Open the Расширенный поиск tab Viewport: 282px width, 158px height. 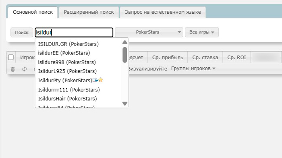click(89, 12)
